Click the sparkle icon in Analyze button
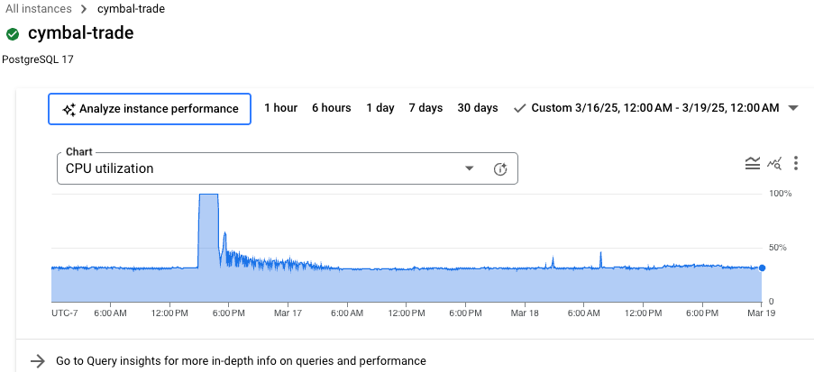Screen dimensions: 814x372 pos(69,109)
